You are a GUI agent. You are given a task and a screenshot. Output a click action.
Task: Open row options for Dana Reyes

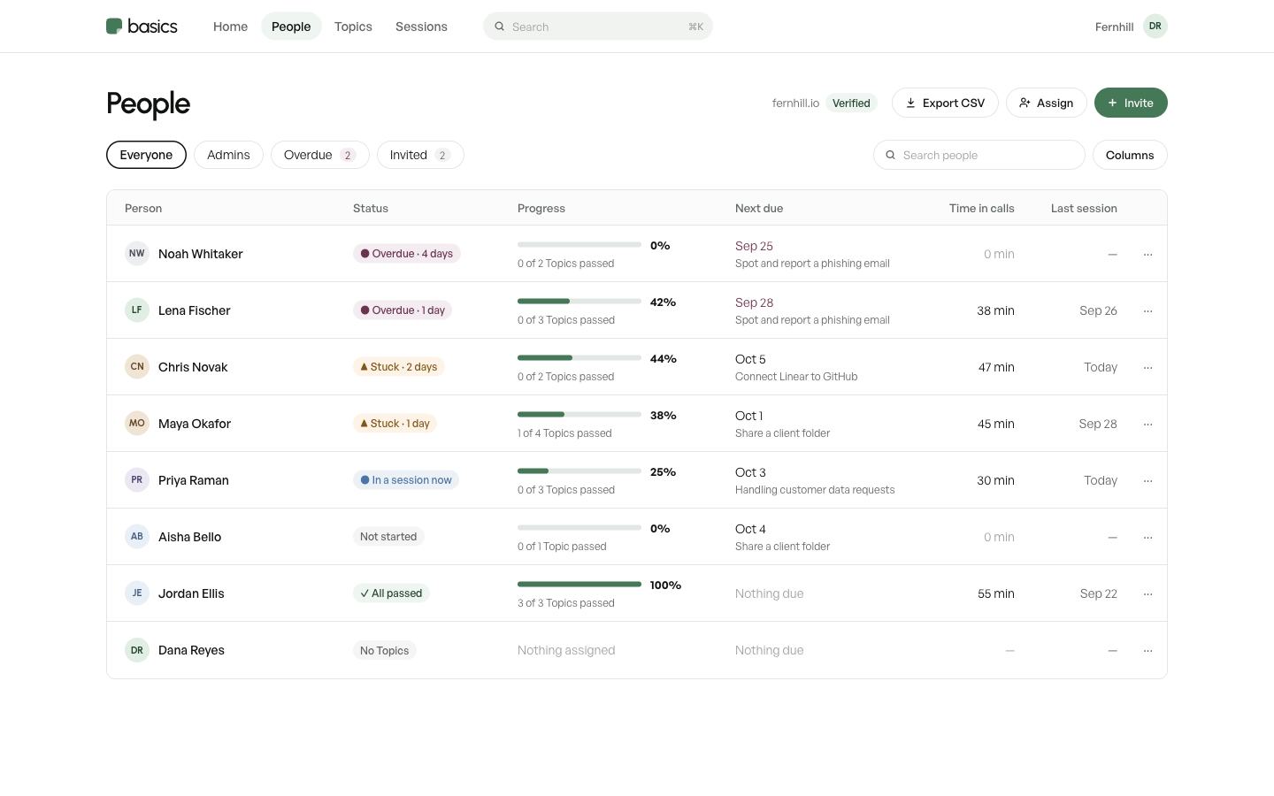[x=1147, y=650]
